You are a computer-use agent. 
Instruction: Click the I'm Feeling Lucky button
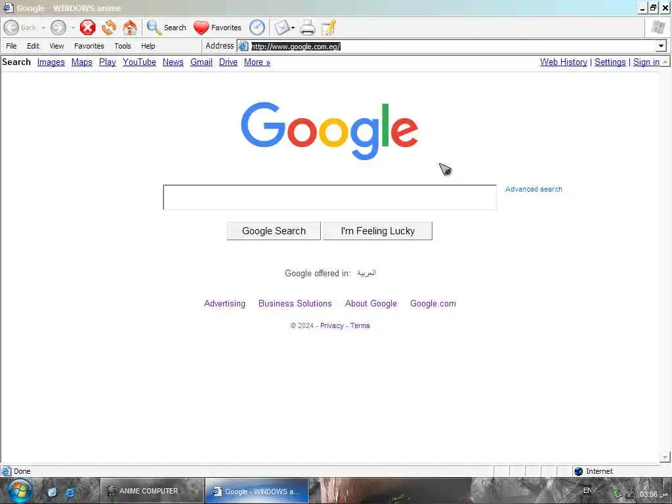(377, 231)
